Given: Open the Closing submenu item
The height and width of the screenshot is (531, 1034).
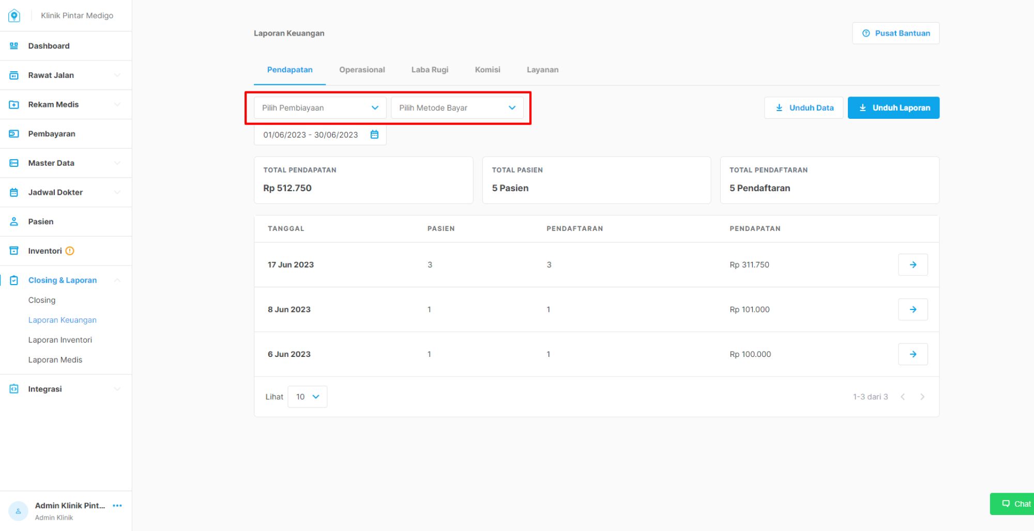Looking at the screenshot, I should click(42, 300).
